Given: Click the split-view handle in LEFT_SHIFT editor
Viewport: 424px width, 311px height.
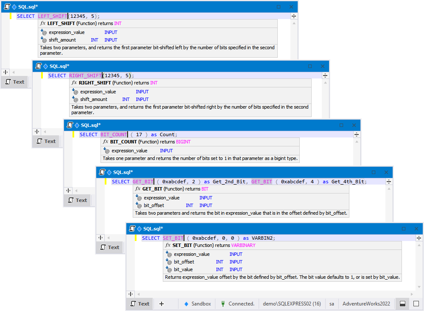Looking at the screenshot, I should coord(294,16).
